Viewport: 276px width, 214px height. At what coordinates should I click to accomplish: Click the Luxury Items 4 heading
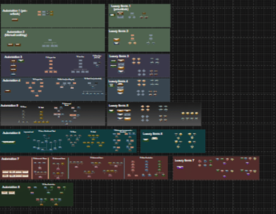click(x=118, y=81)
